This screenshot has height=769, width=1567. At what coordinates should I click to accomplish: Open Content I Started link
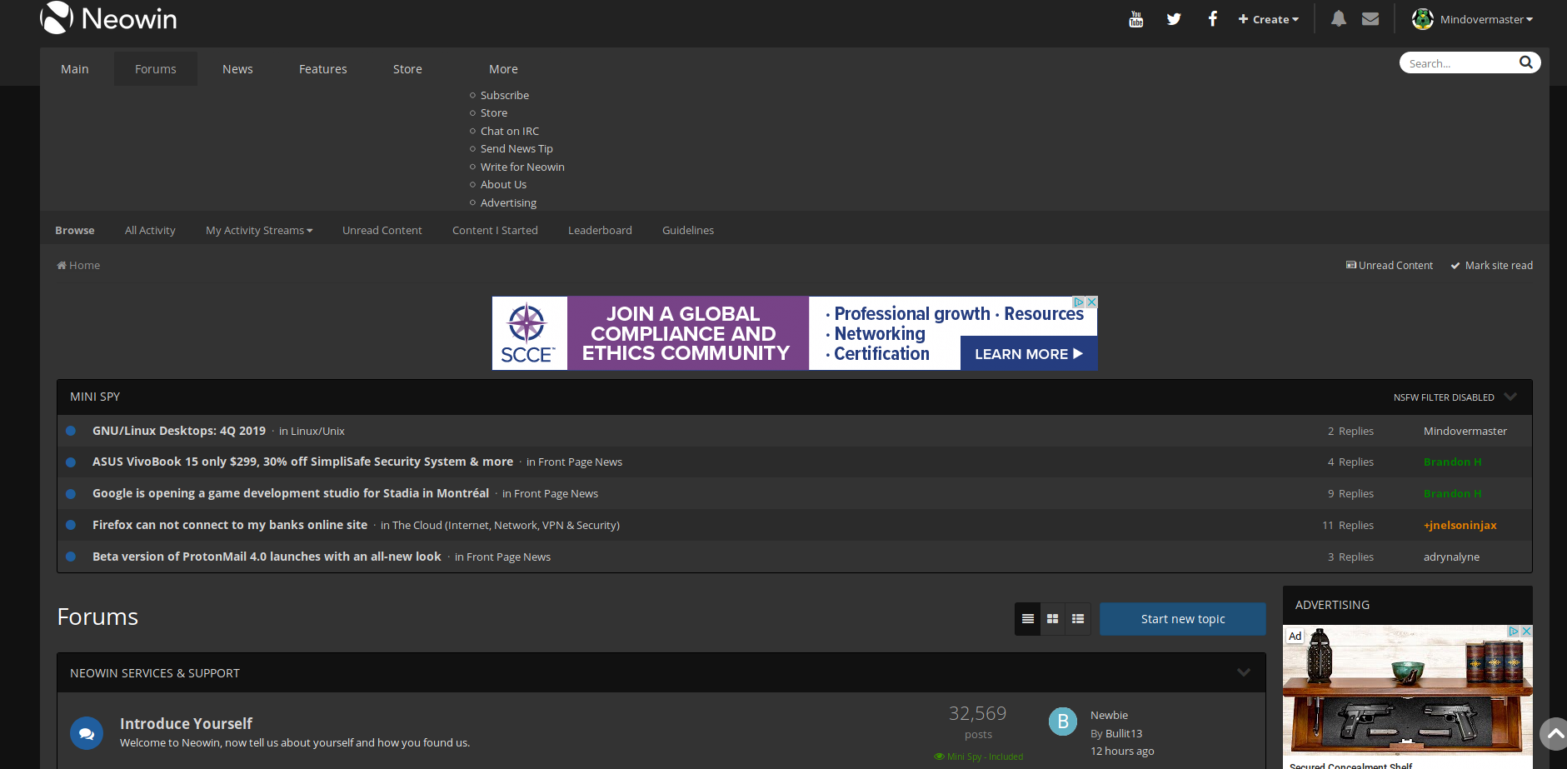click(495, 230)
